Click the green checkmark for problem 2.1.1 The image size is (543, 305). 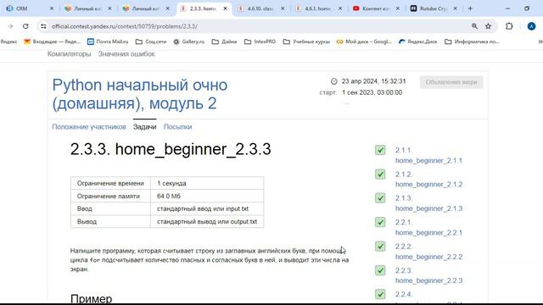(x=380, y=150)
